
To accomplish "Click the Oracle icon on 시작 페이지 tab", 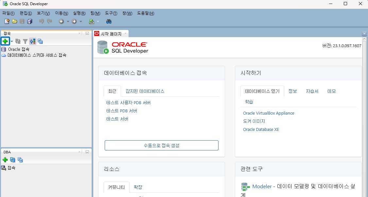I will [97, 34].
